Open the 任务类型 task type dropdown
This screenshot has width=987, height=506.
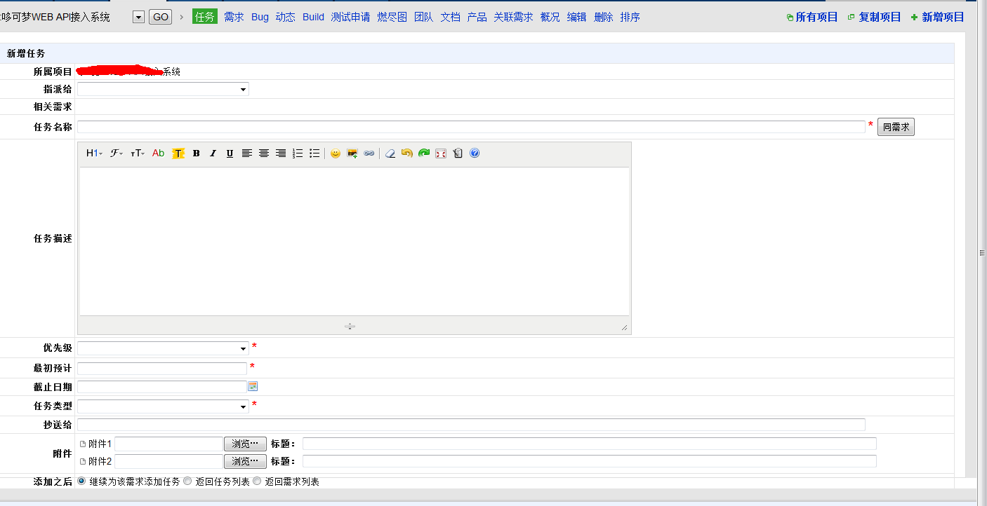[163, 406]
